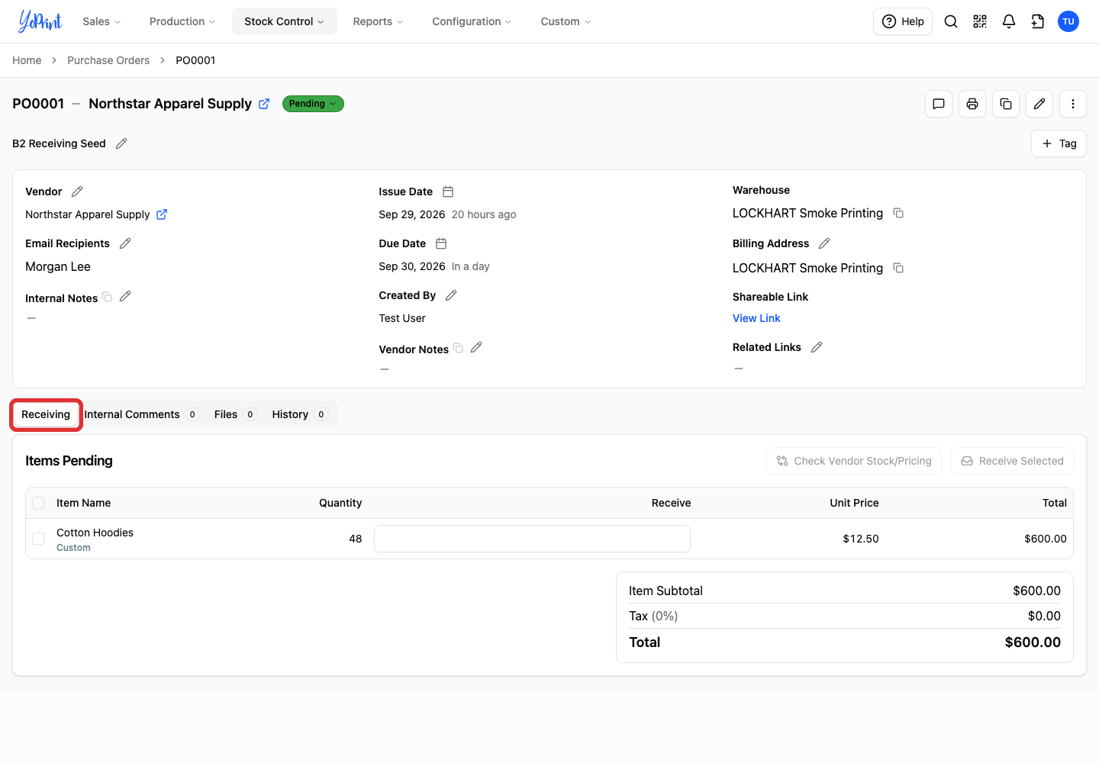Open the TU user avatar menu
The height and width of the screenshot is (763, 1099).
[1068, 21]
